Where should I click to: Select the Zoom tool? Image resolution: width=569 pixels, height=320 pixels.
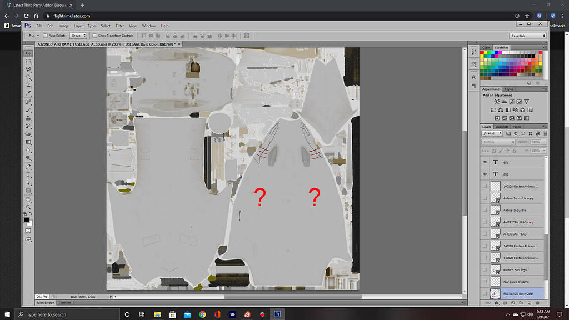point(28,207)
